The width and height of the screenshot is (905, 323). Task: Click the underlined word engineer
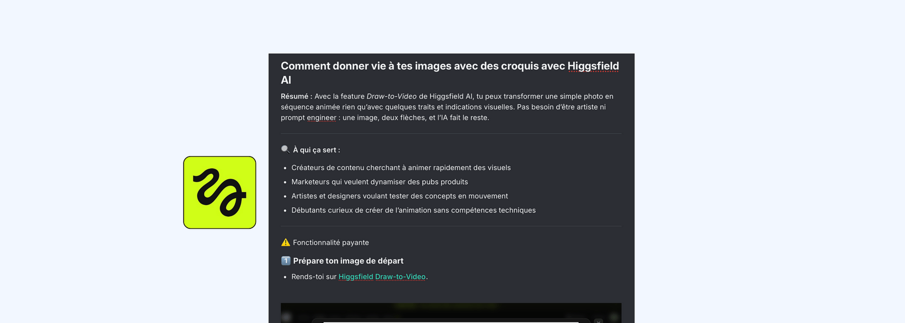321,118
